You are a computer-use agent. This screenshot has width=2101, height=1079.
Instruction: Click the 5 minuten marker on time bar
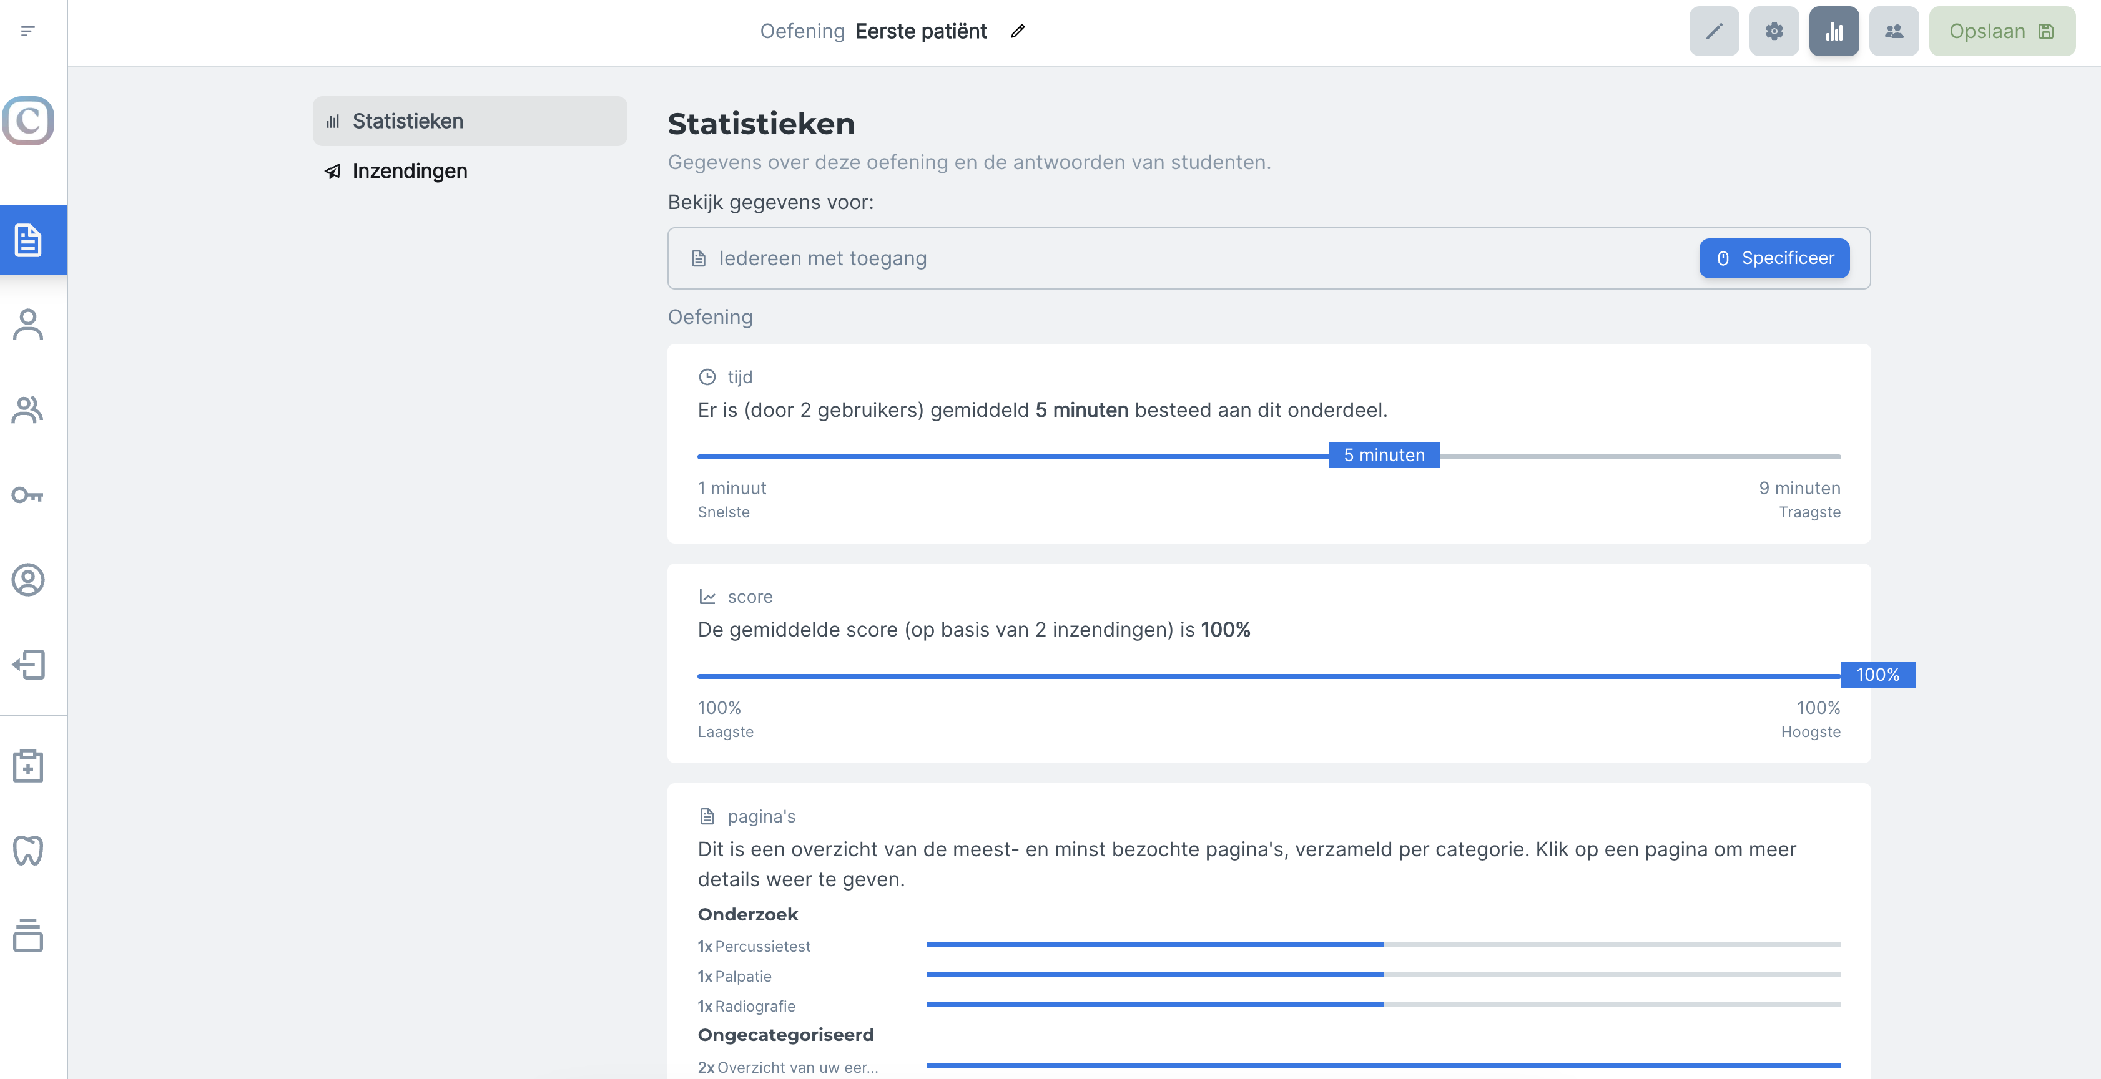tap(1384, 455)
